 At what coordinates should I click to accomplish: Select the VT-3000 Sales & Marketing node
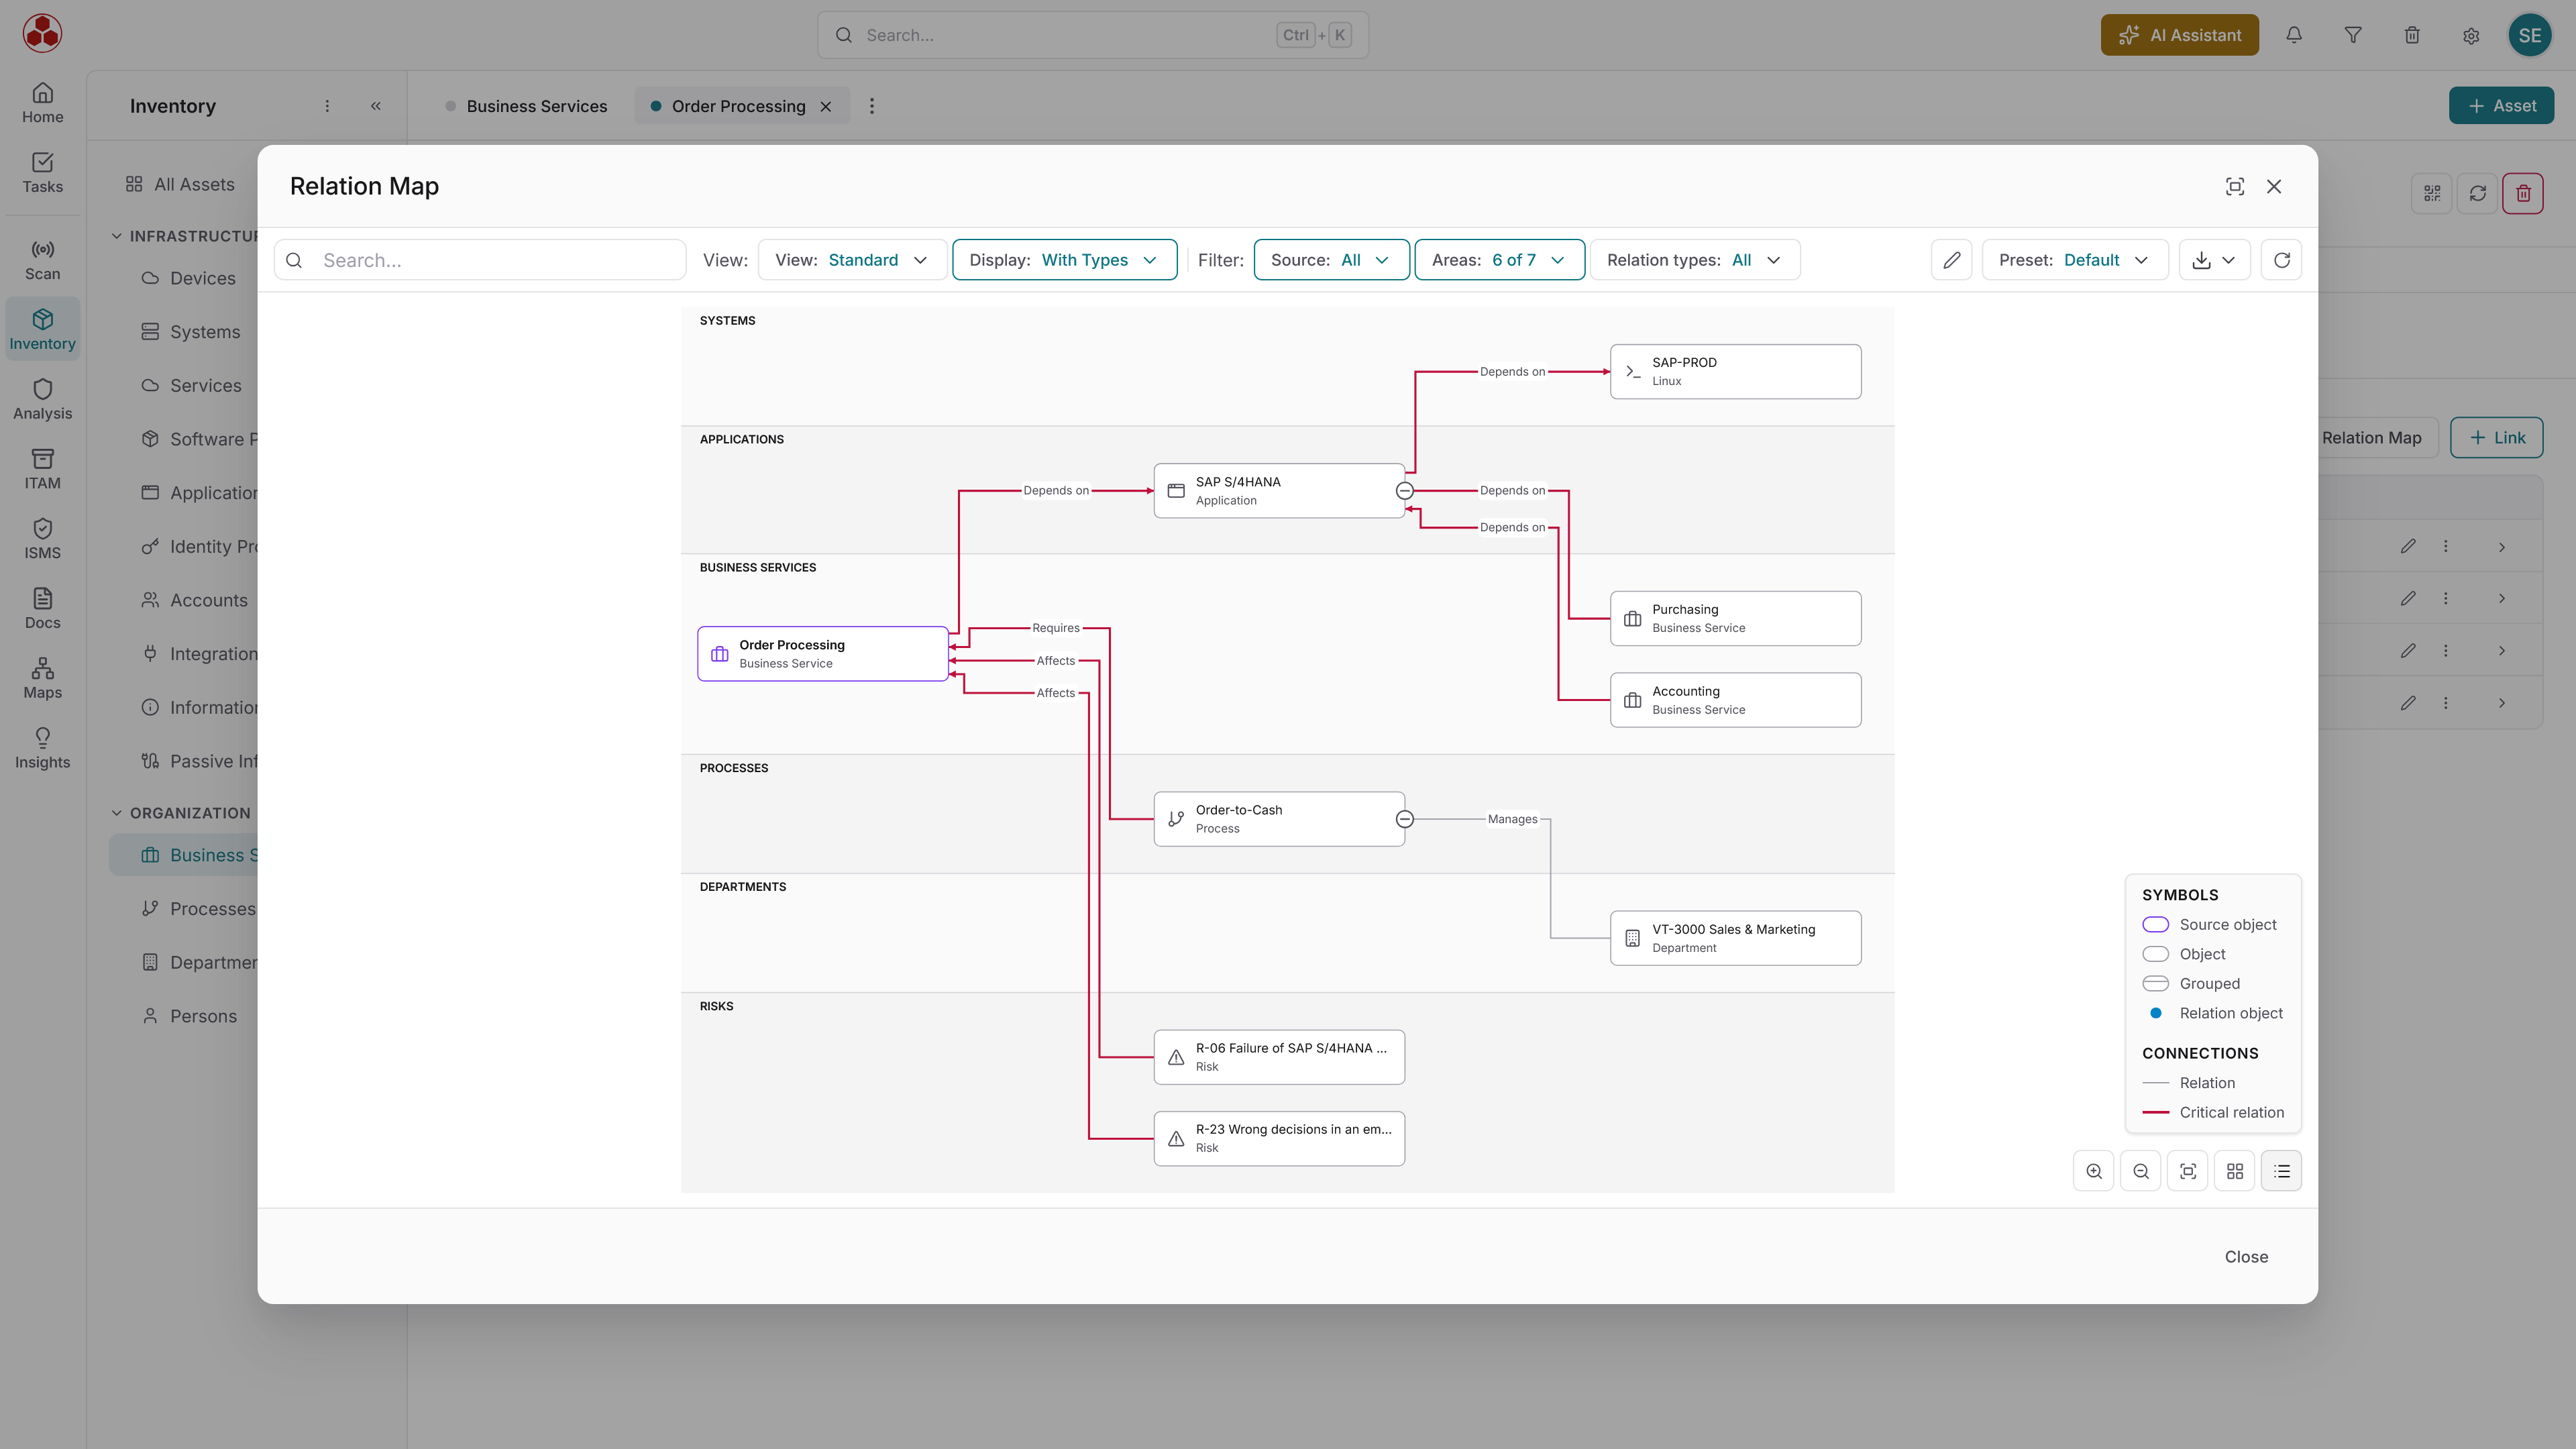tap(1736, 938)
